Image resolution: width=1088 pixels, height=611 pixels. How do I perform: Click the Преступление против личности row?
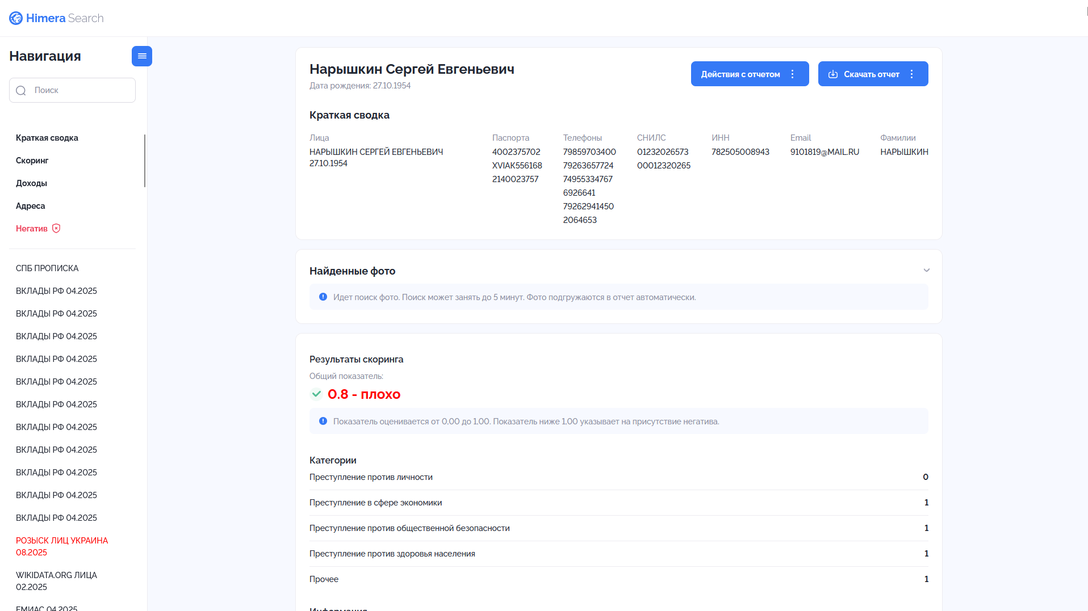pyautogui.click(x=619, y=477)
